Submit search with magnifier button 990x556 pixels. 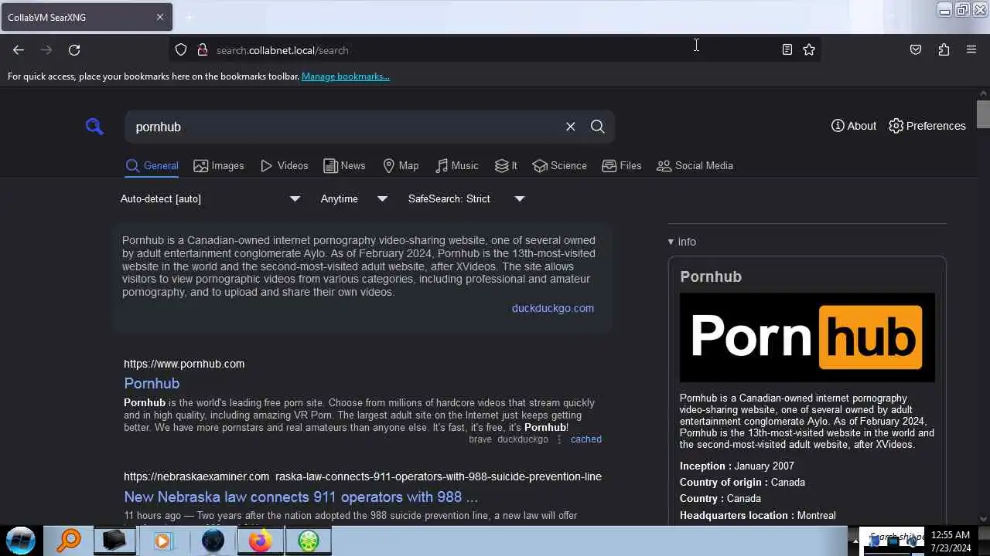[x=598, y=127]
